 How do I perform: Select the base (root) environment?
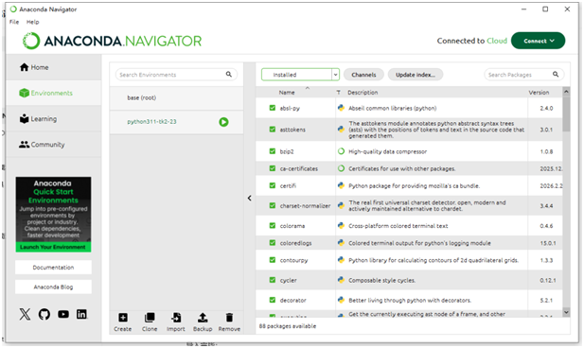177,98
